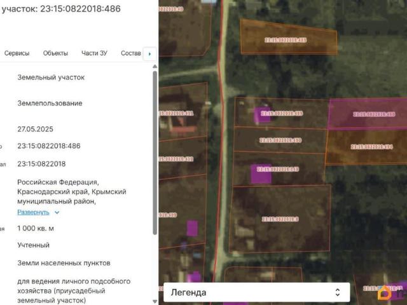407x305 pixels.
Task: Click the scrollbar down arrow in info panel
Action: 155,302
